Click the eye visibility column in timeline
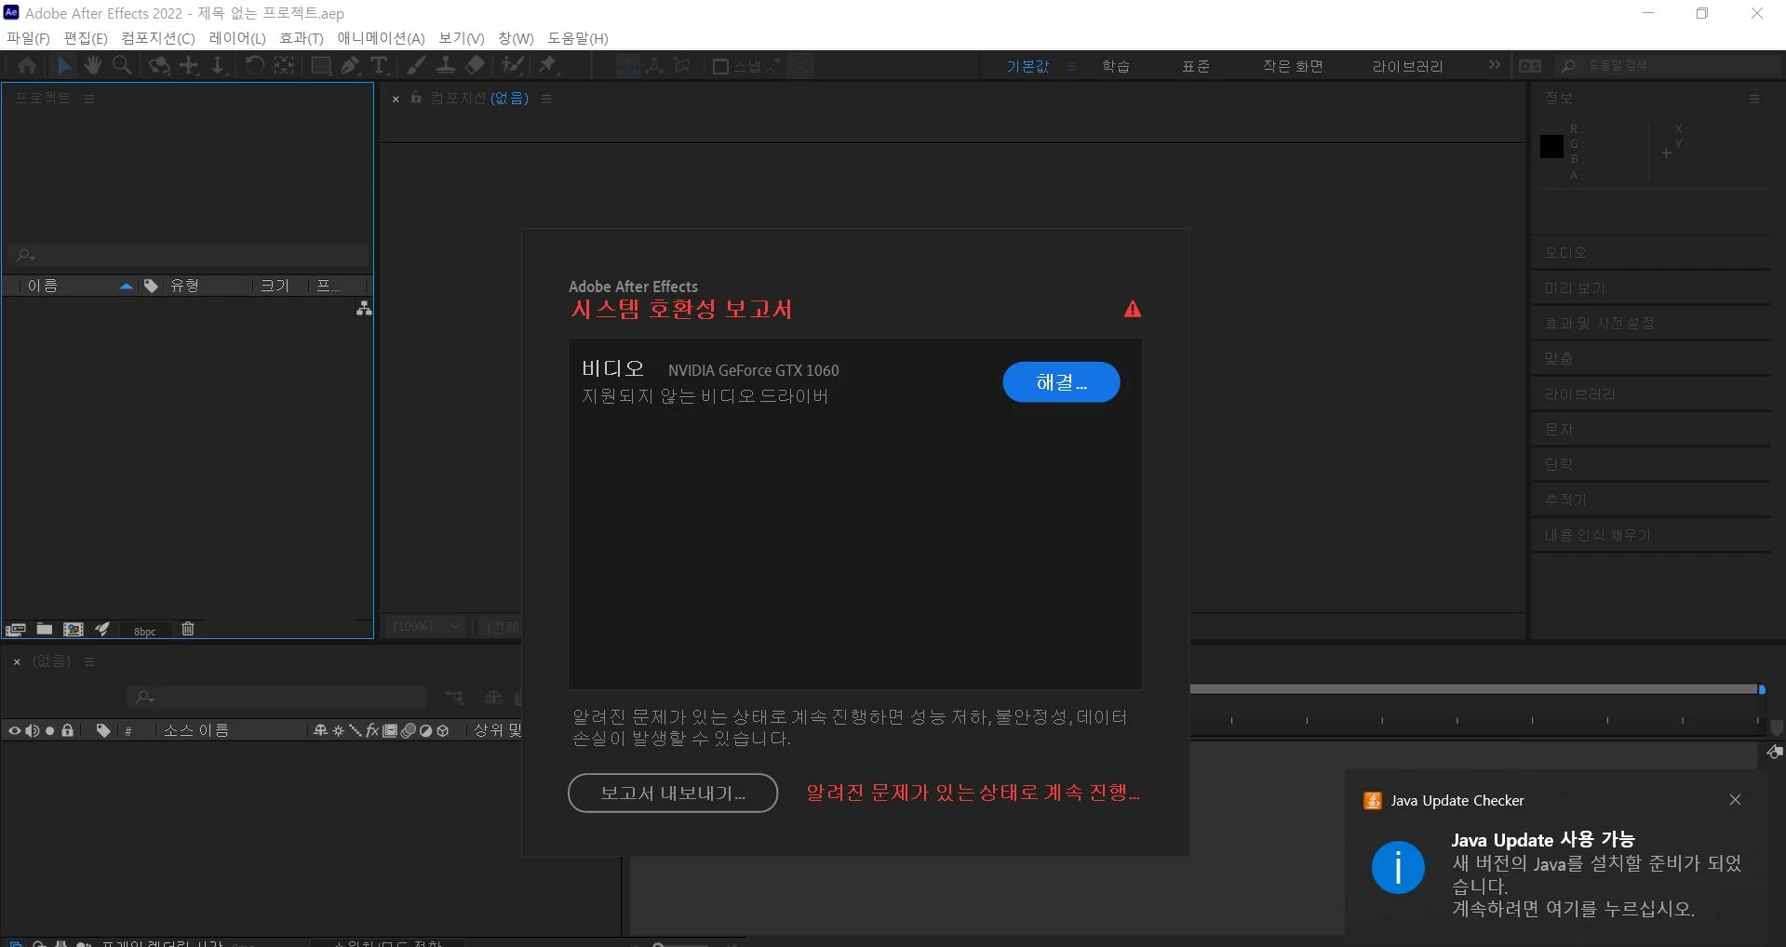This screenshot has width=1786, height=947. pyautogui.click(x=14, y=730)
